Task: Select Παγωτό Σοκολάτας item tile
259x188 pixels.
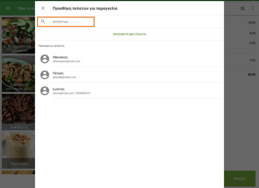Action: point(18,112)
